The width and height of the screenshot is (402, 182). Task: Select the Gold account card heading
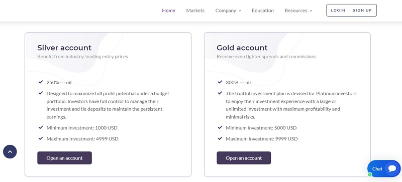tap(242, 48)
